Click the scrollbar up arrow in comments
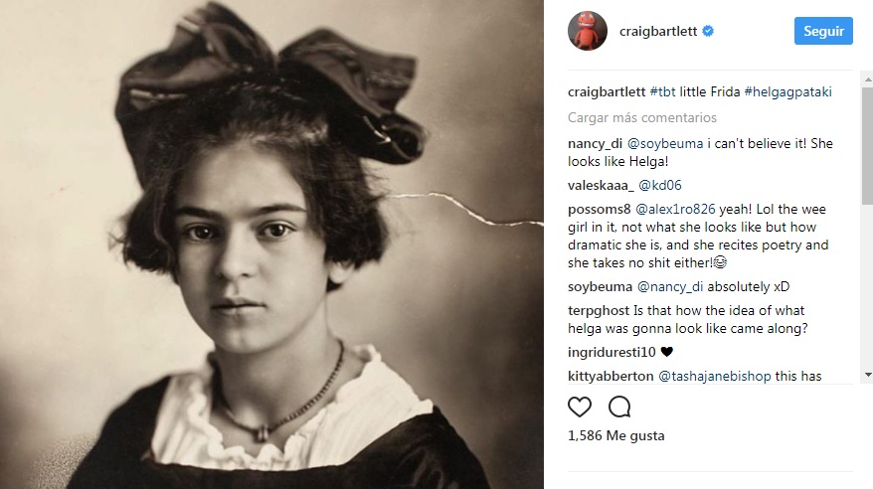873x489 pixels. click(867, 80)
